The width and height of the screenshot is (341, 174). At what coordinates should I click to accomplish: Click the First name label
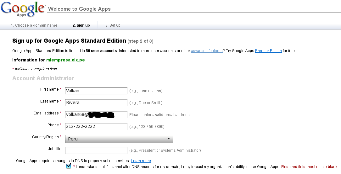(49, 89)
